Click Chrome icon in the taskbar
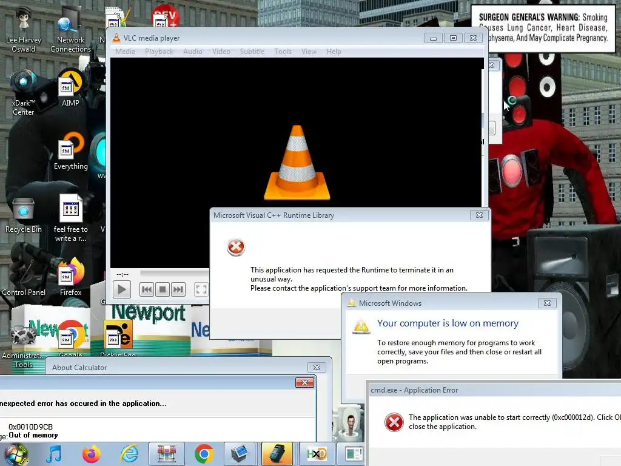This screenshot has height=466, width=621. (x=204, y=454)
